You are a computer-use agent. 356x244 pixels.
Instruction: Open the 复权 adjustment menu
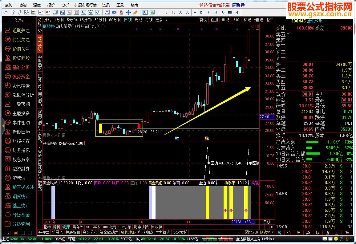[203, 20]
